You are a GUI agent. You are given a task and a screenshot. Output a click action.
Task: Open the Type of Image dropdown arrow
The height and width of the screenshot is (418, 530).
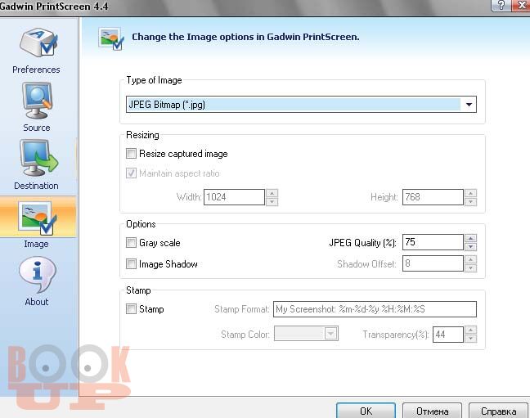point(469,105)
